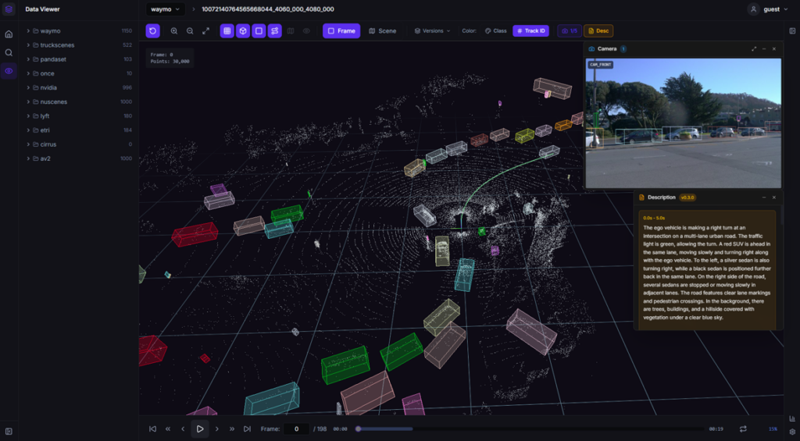Select the Frame view tab

click(x=341, y=31)
